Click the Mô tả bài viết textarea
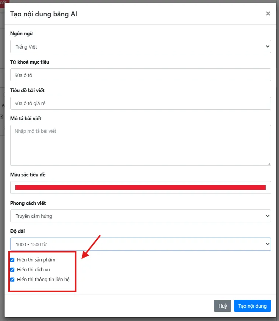The height and width of the screenshot is (321, 279). tap(140, 145)
